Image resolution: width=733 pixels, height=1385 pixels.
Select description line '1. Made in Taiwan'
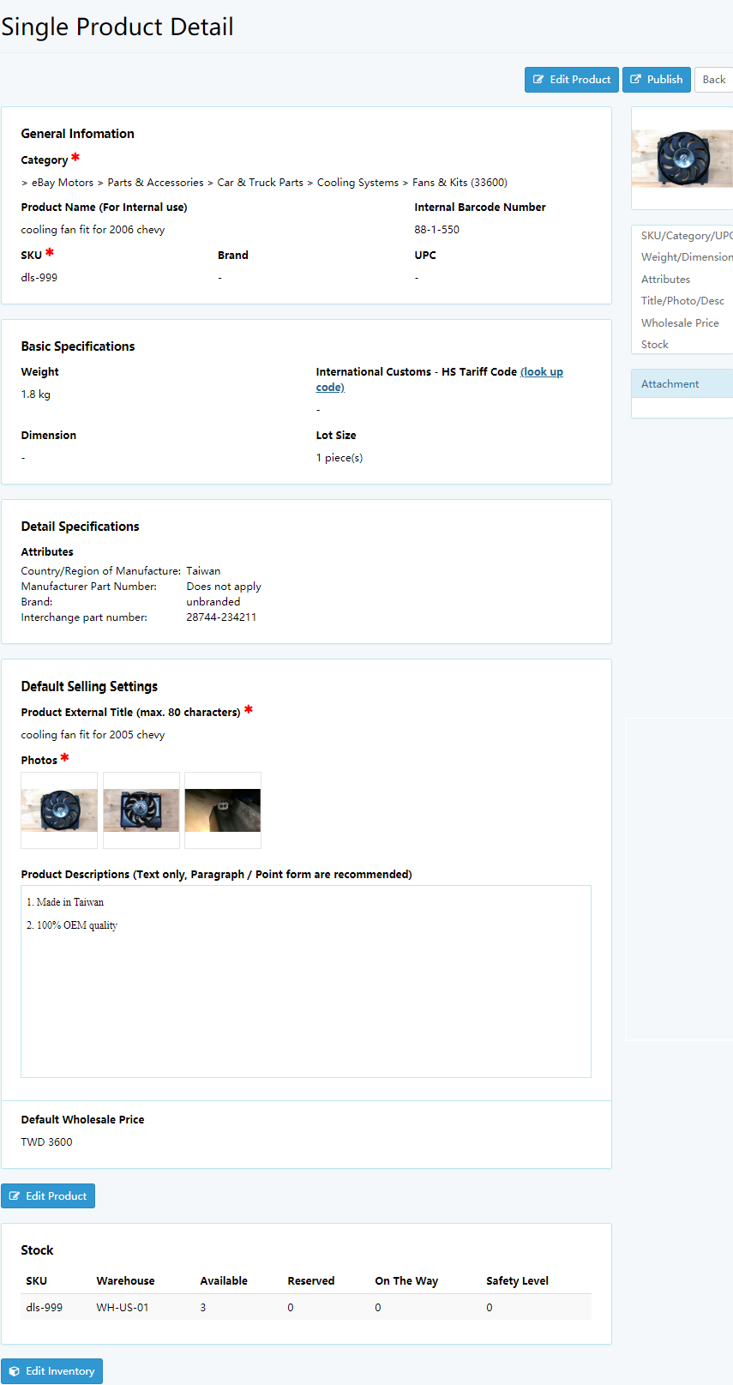point(65,901)
